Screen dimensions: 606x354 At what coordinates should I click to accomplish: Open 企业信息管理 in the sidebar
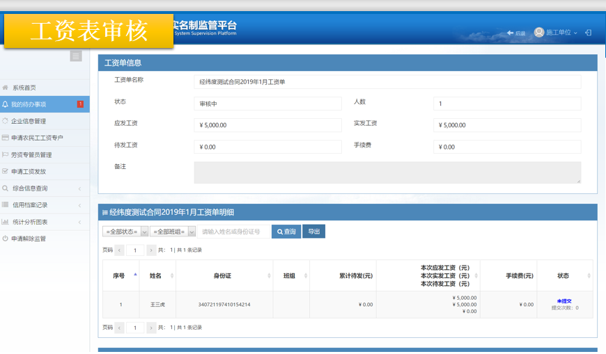29,121
